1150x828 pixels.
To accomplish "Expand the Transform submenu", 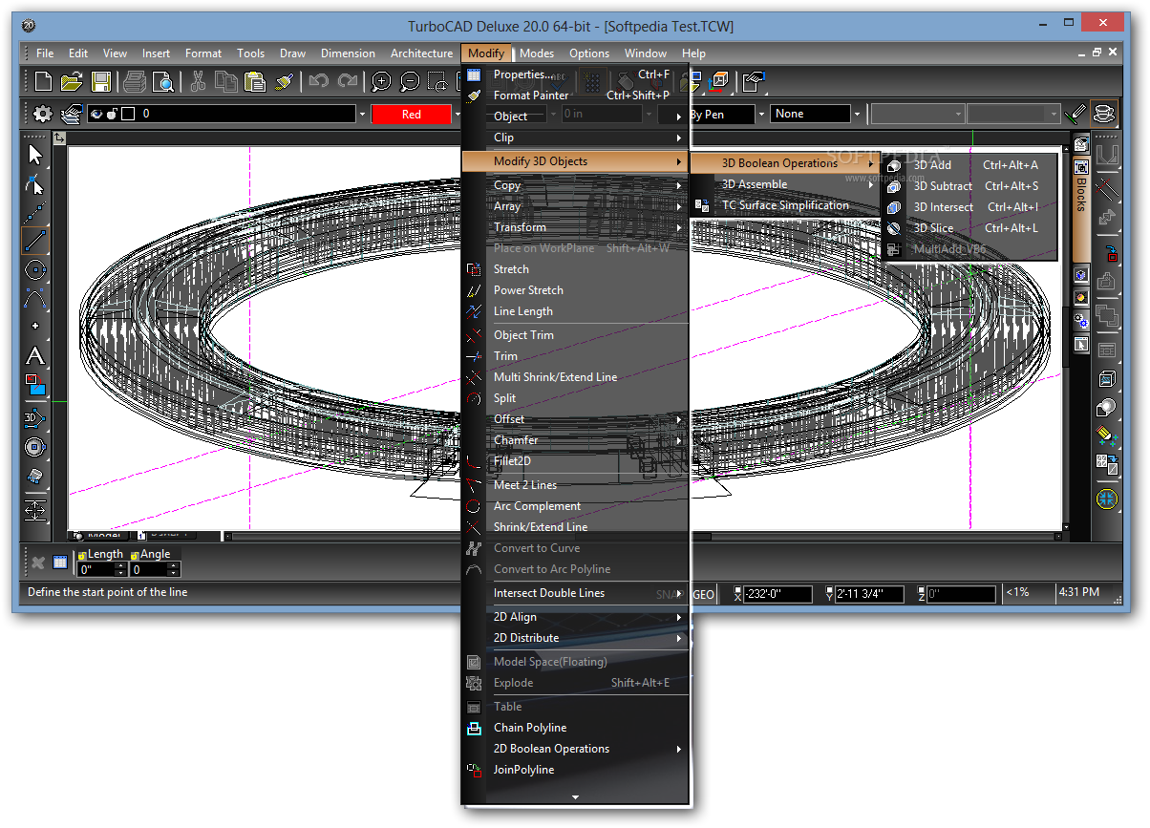I will point(679,227).
